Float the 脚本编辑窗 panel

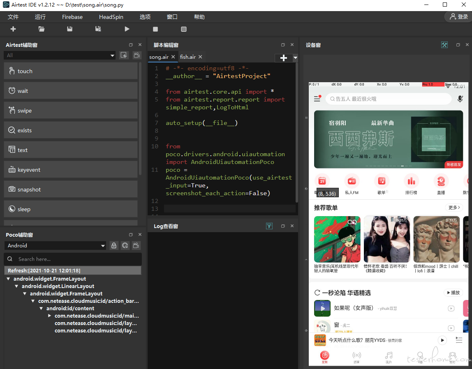click(x=282, y=45)
